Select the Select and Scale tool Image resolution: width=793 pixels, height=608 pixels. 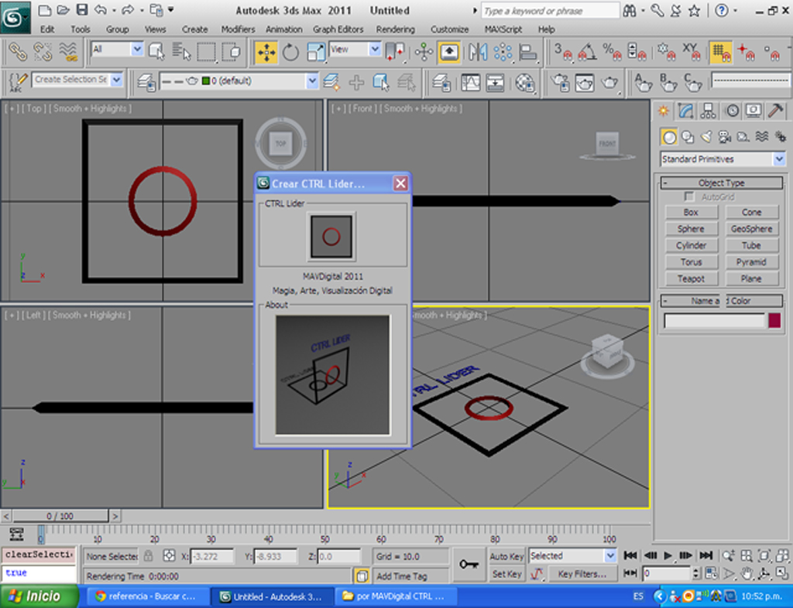pos(316,53)
